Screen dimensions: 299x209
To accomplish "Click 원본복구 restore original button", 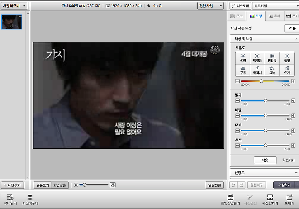I will (257, 185).
